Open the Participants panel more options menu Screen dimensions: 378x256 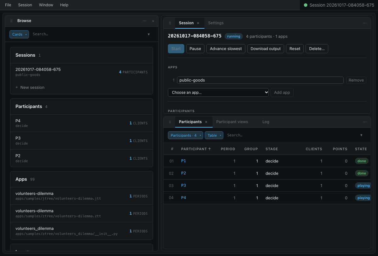pos(365,122)
